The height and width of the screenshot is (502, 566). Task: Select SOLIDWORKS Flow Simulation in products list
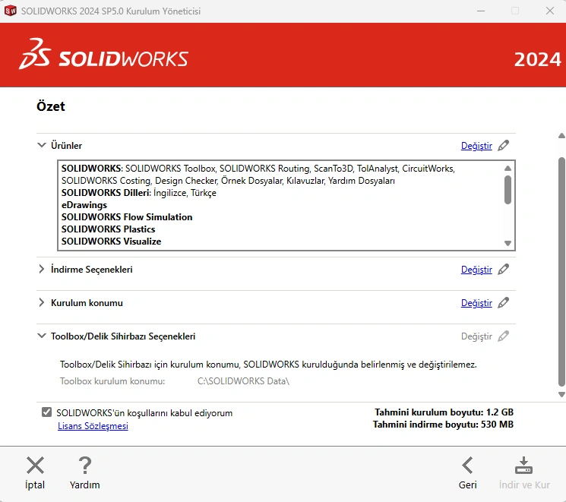coord(127,217)
